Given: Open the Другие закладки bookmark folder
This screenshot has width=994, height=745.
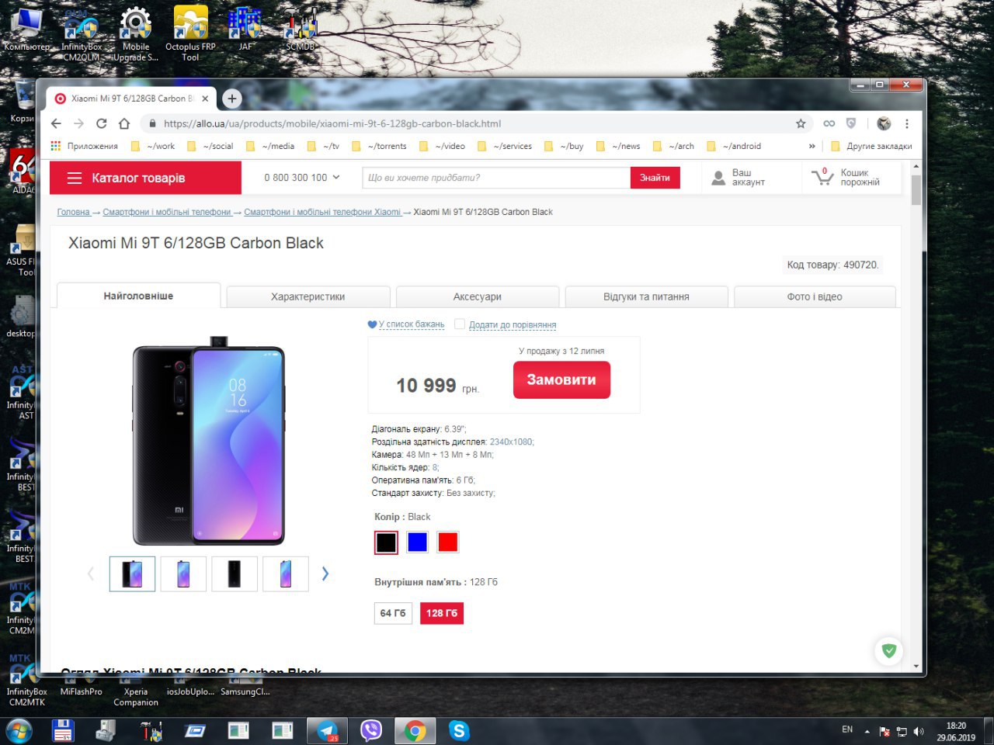Looking at the screenshot, I should point(871,146).
